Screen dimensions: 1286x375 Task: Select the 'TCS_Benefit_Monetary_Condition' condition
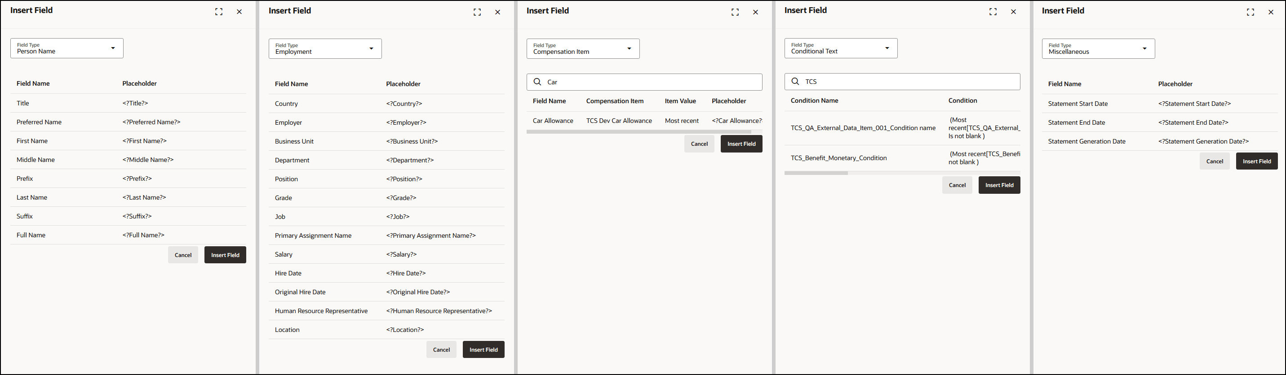(x=839, y=158)
